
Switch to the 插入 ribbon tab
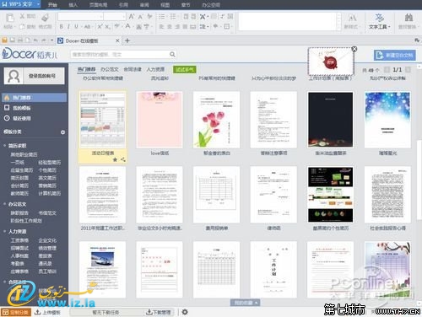click(73, 5)
